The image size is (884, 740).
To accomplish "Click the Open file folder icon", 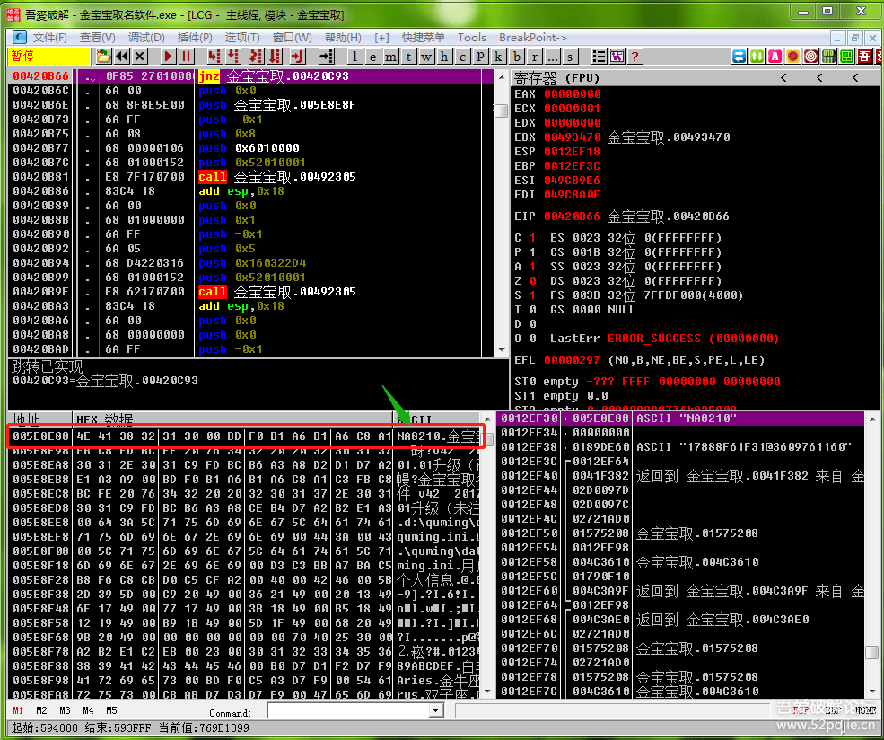I will coord(104,57).
